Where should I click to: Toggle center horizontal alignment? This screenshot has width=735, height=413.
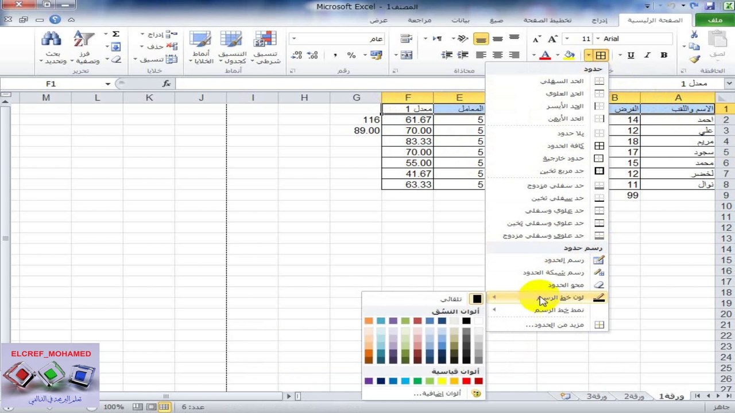(497, 55)
